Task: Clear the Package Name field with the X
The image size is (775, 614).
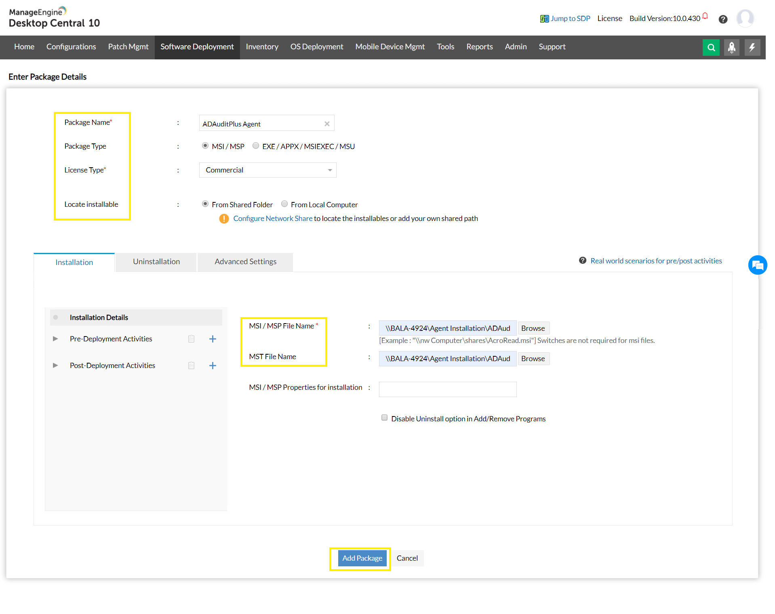Action: 327,124
